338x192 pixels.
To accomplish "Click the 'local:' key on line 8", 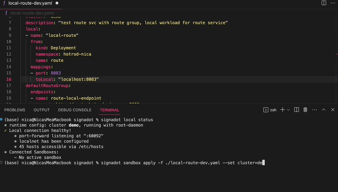I will (x=33, y=29).
